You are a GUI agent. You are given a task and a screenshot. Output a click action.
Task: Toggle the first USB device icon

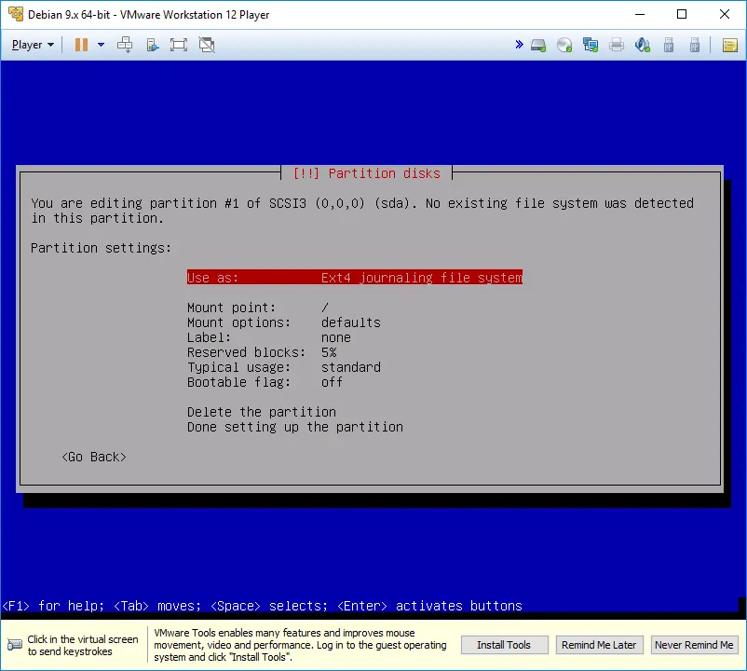[669, 45]
